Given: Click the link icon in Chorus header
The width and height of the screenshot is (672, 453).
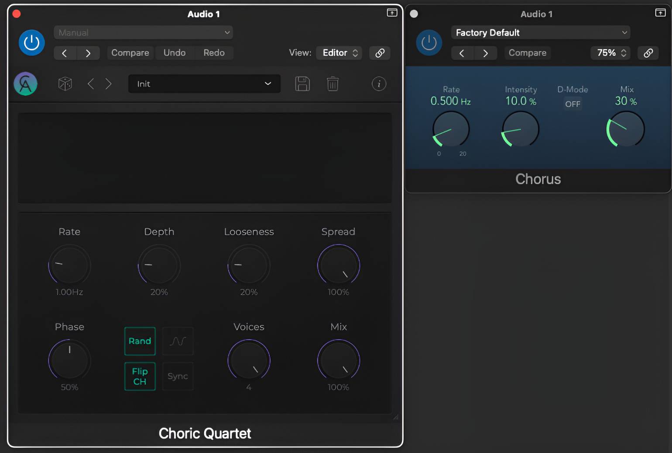Looking at the screenshot, I should [x=648, y=53].
